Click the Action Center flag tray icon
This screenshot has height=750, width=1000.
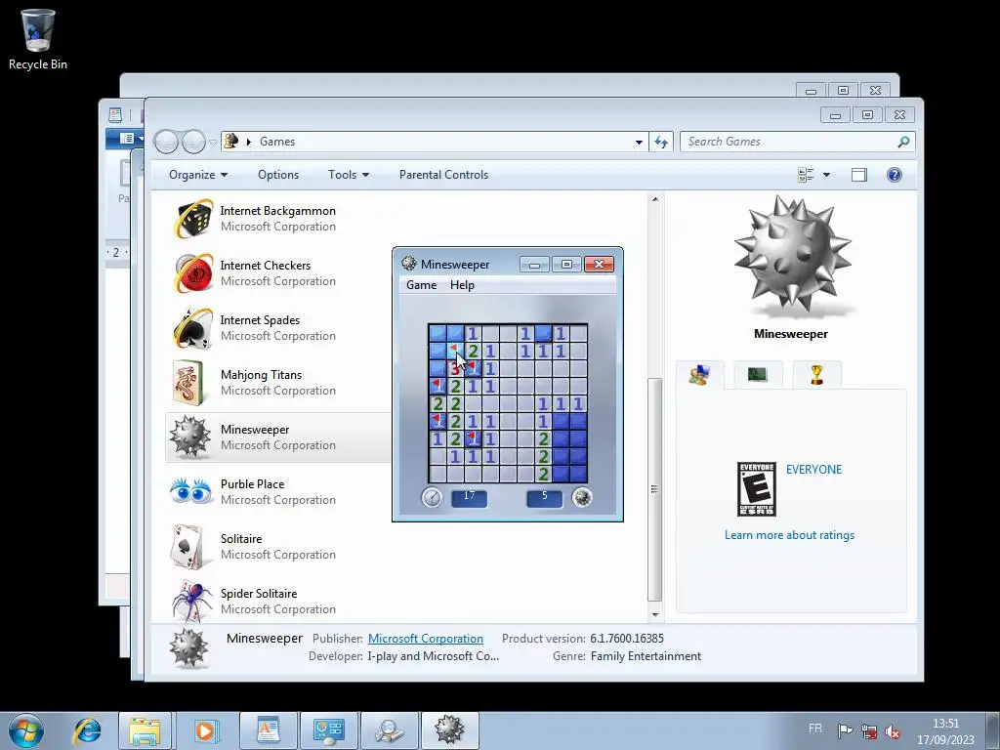845,730
